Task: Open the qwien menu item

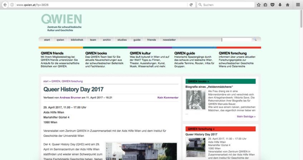Action: click(x=60, y=40)
